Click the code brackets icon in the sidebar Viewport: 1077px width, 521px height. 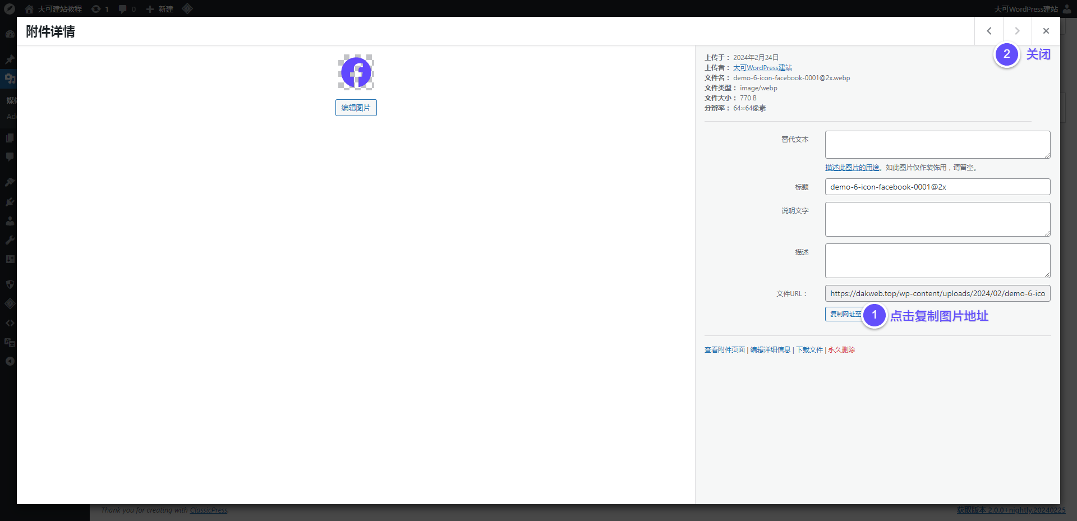click(x=10, y=322)
